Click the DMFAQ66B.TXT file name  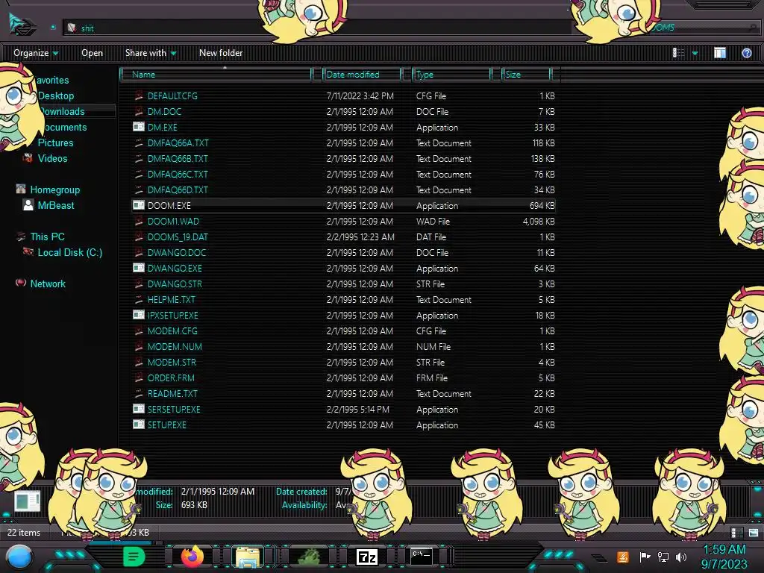(x=178, y=158)
